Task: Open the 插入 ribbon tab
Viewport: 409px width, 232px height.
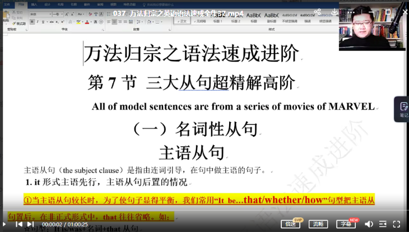Action: click(x=34, y=4)
